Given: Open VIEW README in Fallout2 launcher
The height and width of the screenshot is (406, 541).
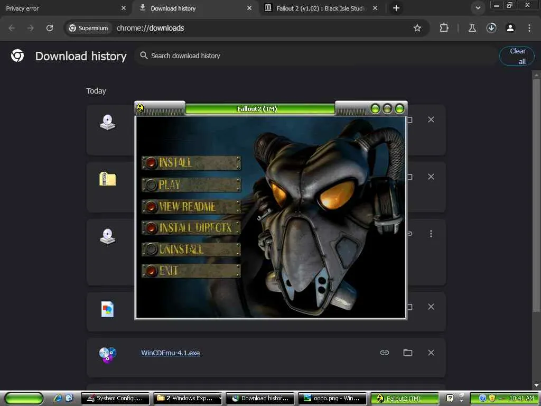Looking at the screenshot, I should (x=191, y=207).
